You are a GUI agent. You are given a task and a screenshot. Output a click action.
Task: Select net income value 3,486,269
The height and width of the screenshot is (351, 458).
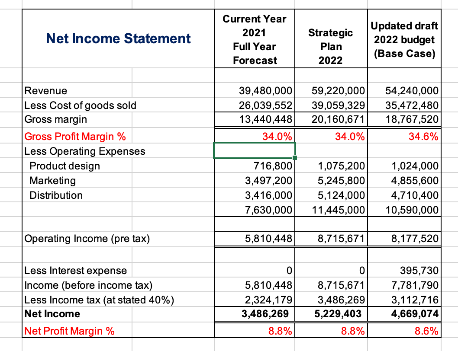coord(265,314)
